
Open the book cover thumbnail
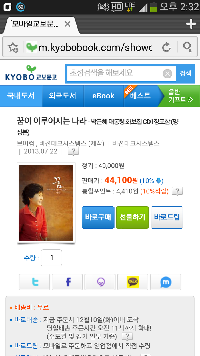pyautogui.click(x=46, y=203)
